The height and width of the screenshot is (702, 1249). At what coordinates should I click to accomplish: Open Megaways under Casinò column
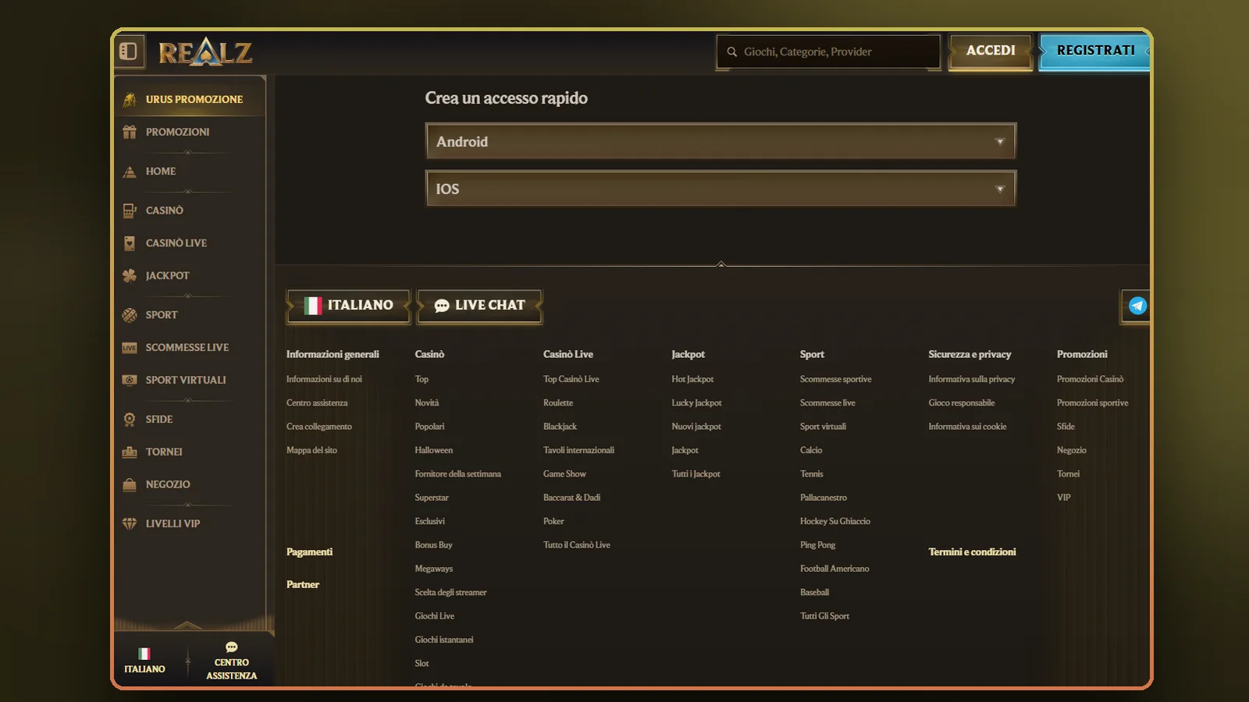pos(434,569)
